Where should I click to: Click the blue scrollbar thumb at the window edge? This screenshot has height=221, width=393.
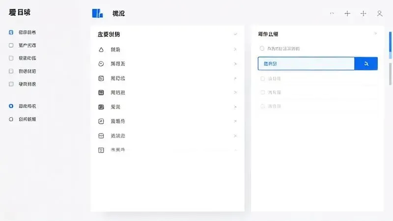[390, 42]
